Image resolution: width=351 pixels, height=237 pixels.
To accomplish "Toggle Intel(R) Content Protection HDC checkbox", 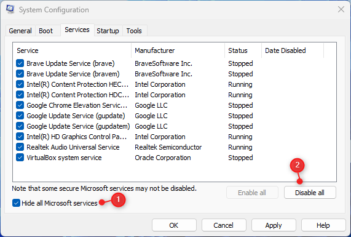I will (x=20, y=95).
